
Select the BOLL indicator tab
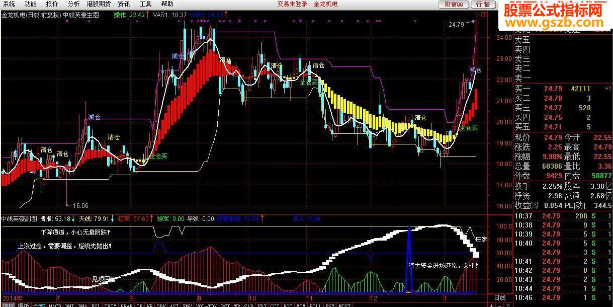coord(315,304)
